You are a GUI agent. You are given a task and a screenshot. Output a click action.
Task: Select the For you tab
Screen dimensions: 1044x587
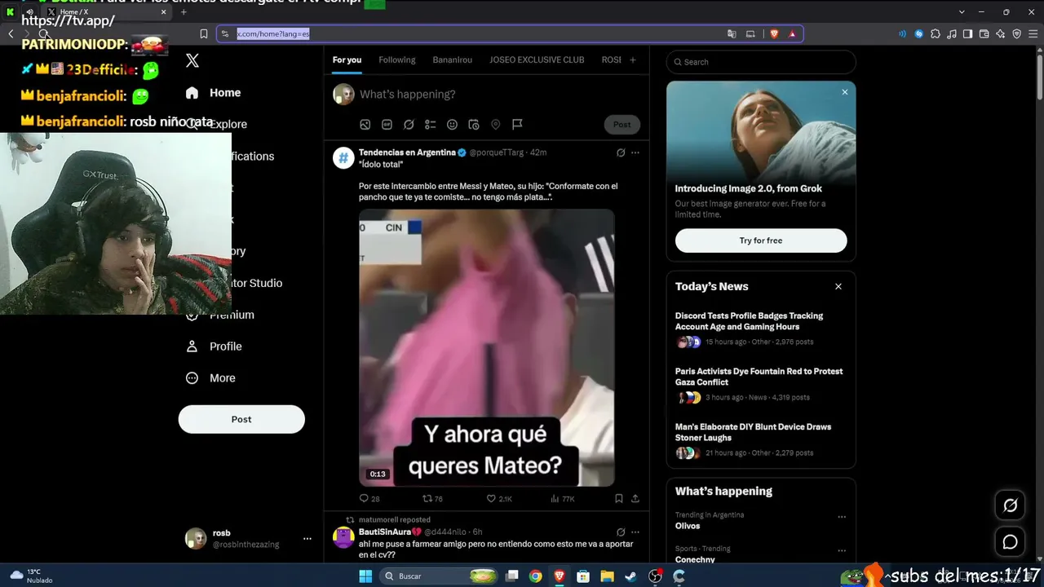pyautogui.click(x=347, y=60)
